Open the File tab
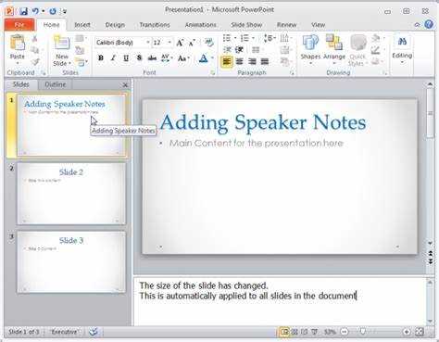The width and height of the screenshot is (439, 342). click(x=19, y=25)
